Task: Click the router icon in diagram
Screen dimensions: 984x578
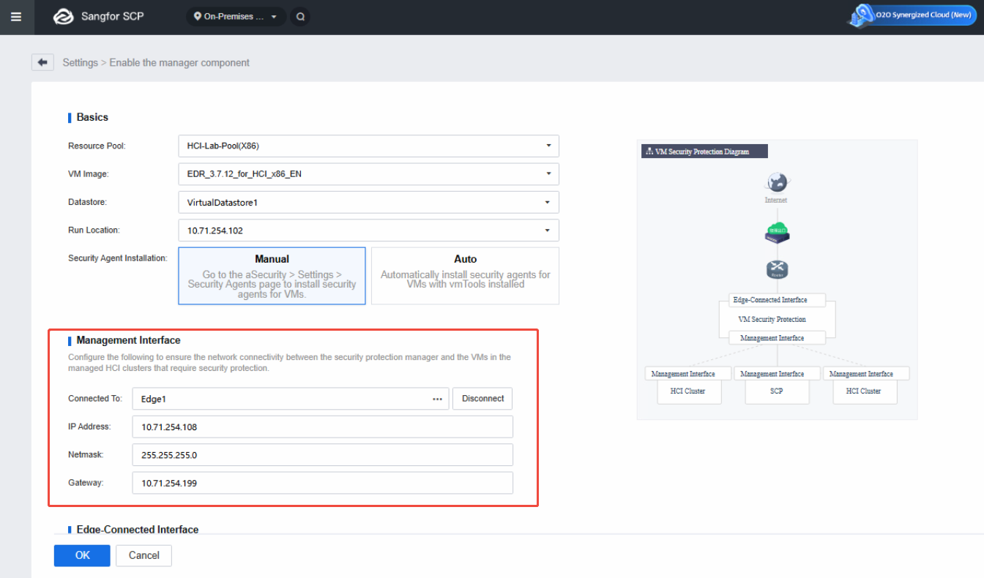Action: (x=777, y=270)
